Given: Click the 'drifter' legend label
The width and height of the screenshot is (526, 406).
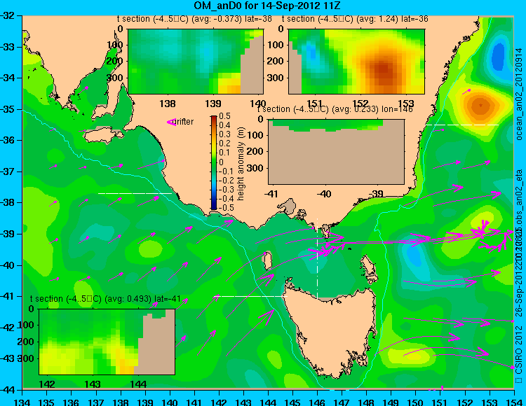Looking at the screenshot, I should (x=184, y=122).
